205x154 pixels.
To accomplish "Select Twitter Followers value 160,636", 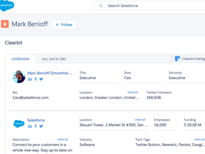I will [154, 98].
